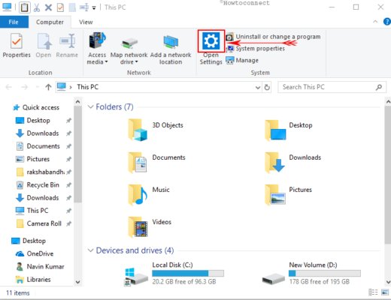The height and width of the screenshot is (300, 391).
Task: Switch to Details view in status bar
Action: coord(373,292)
